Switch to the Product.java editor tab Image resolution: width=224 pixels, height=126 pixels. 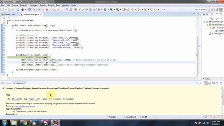coord(8,14)
